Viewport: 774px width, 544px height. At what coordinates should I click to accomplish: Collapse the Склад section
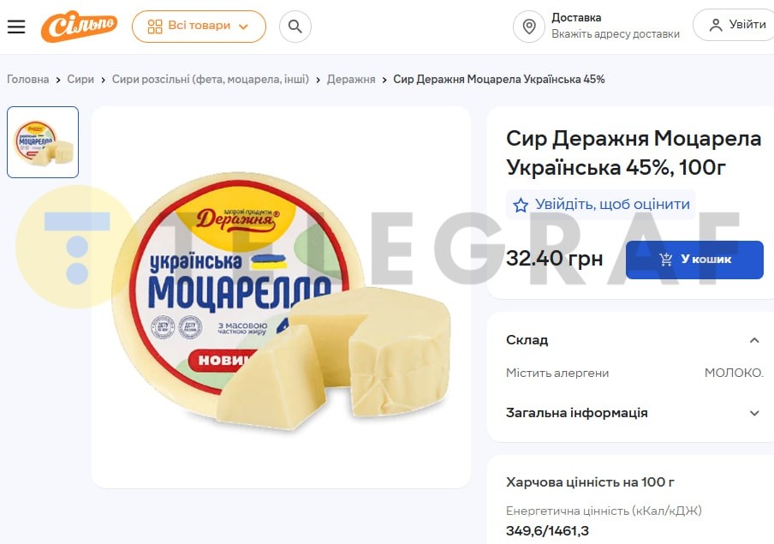click(x=754, y=340)
